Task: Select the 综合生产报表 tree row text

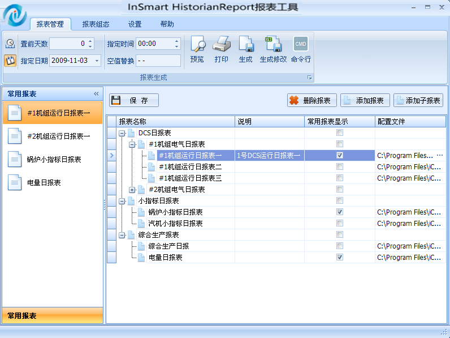Action: [x=158, y=235]
